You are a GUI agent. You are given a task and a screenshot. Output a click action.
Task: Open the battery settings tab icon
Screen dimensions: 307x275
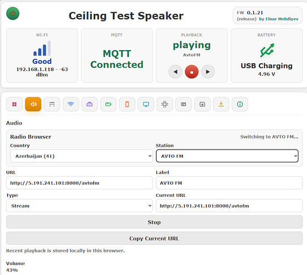108,104
